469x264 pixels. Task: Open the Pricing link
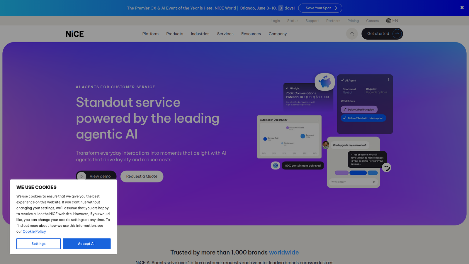353,21
